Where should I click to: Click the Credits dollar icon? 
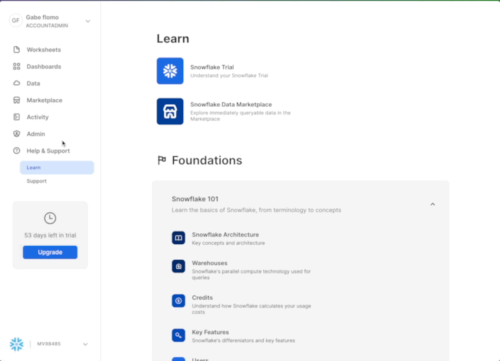tap(179, 301)
